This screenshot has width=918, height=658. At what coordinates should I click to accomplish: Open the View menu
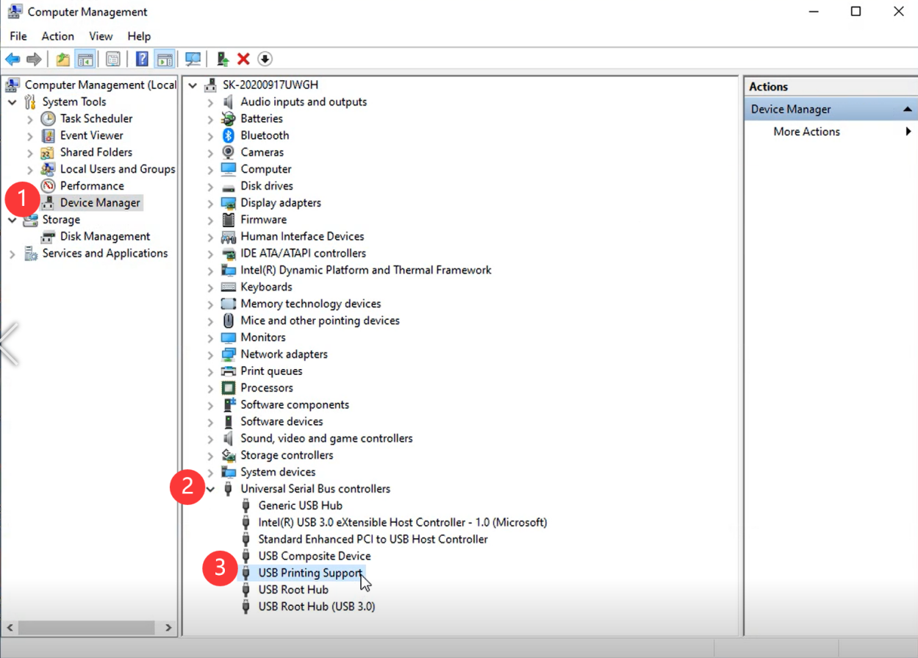(x=101, y=36)
